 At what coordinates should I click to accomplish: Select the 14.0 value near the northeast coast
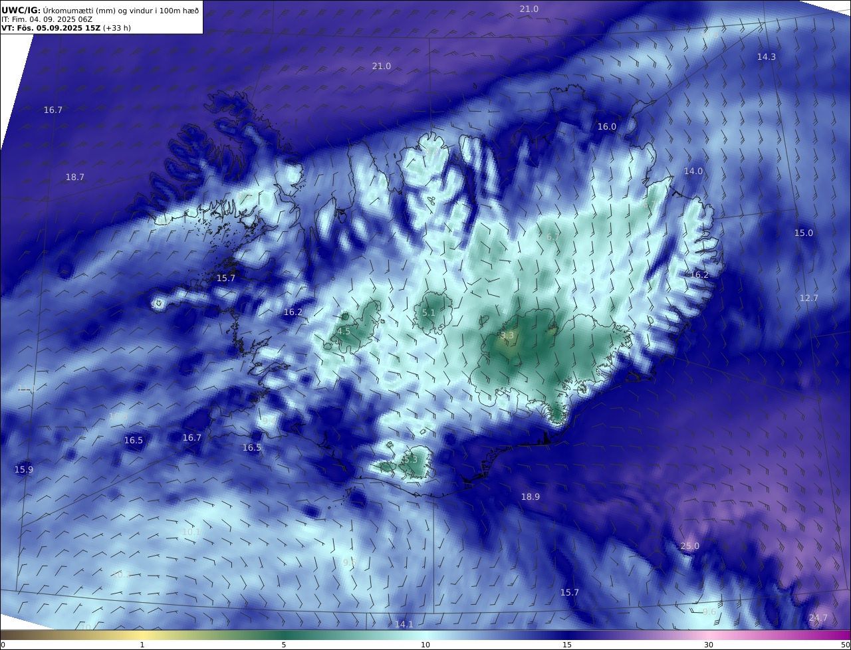click(693, 171)
